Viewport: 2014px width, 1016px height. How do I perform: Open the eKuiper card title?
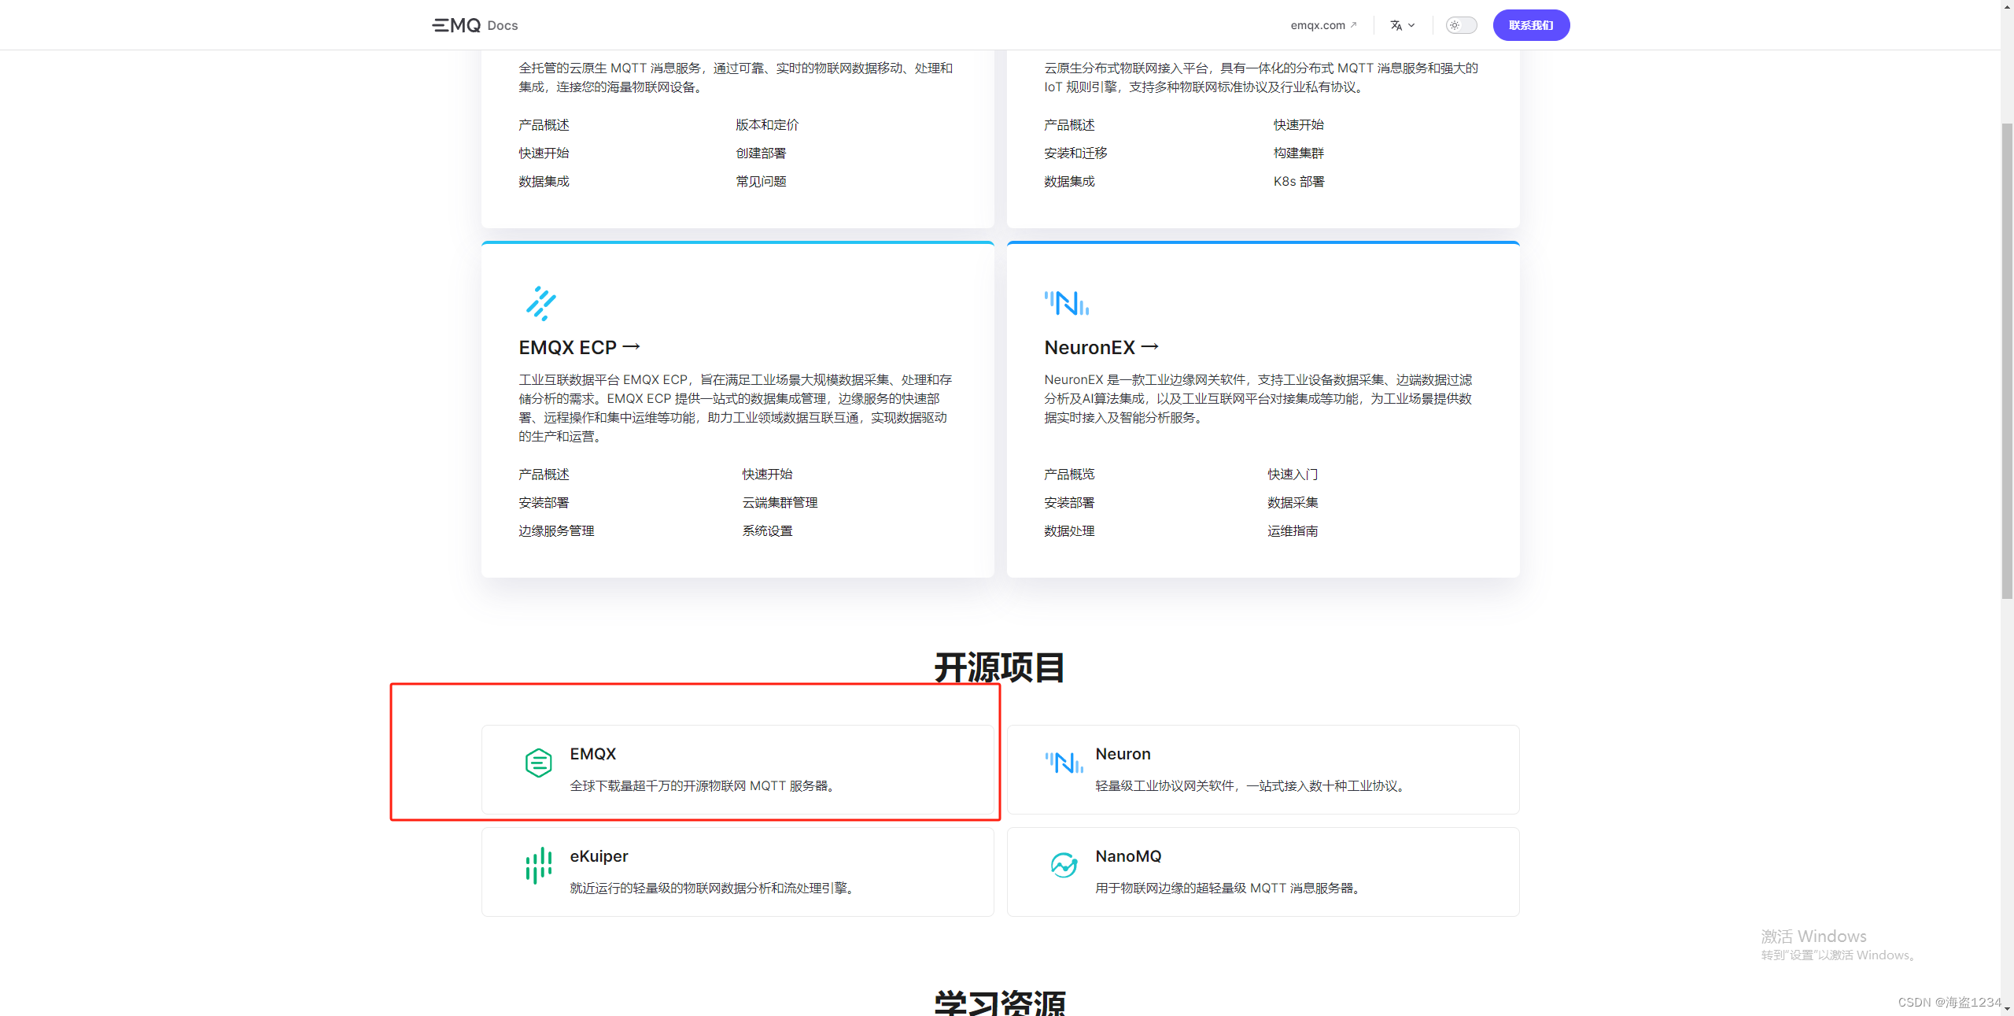pyautogui.click(x=599, y=856)
